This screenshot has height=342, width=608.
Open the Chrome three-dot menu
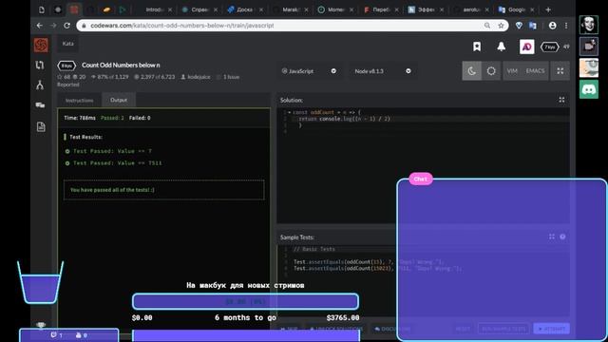click(x=566, y=26)
